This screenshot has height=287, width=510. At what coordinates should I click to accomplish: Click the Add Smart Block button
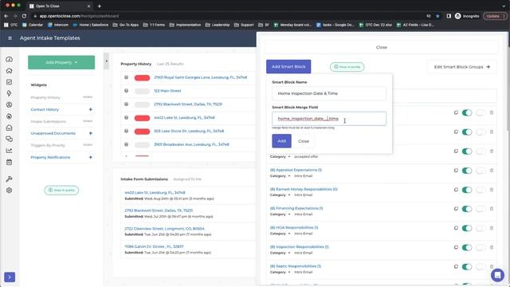coord(288,67)
